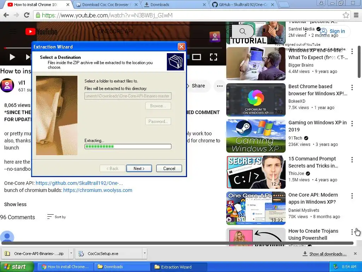Viewport: 362px width, 272px height.
Task: Open the One-Core-API-Binaries zip download item
Action: pos(35,254)
